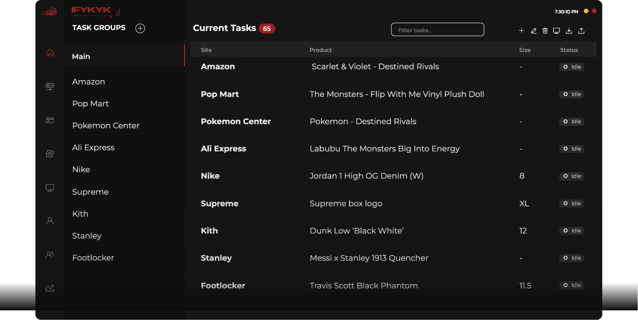Click the add task group plus icon
The image size is (638, 320).
click(140, 28)
